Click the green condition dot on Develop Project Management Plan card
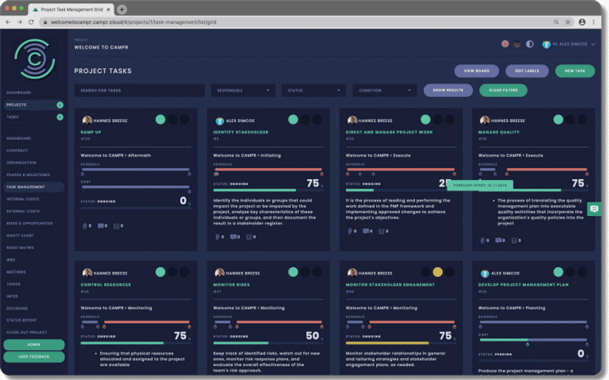The height and width of the screenshot is (380, 609). point(558,272)
